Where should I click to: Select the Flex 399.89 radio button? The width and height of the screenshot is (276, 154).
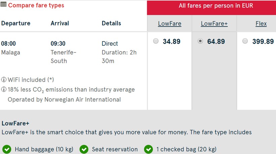pyautogui.click(x=245, y=41)
